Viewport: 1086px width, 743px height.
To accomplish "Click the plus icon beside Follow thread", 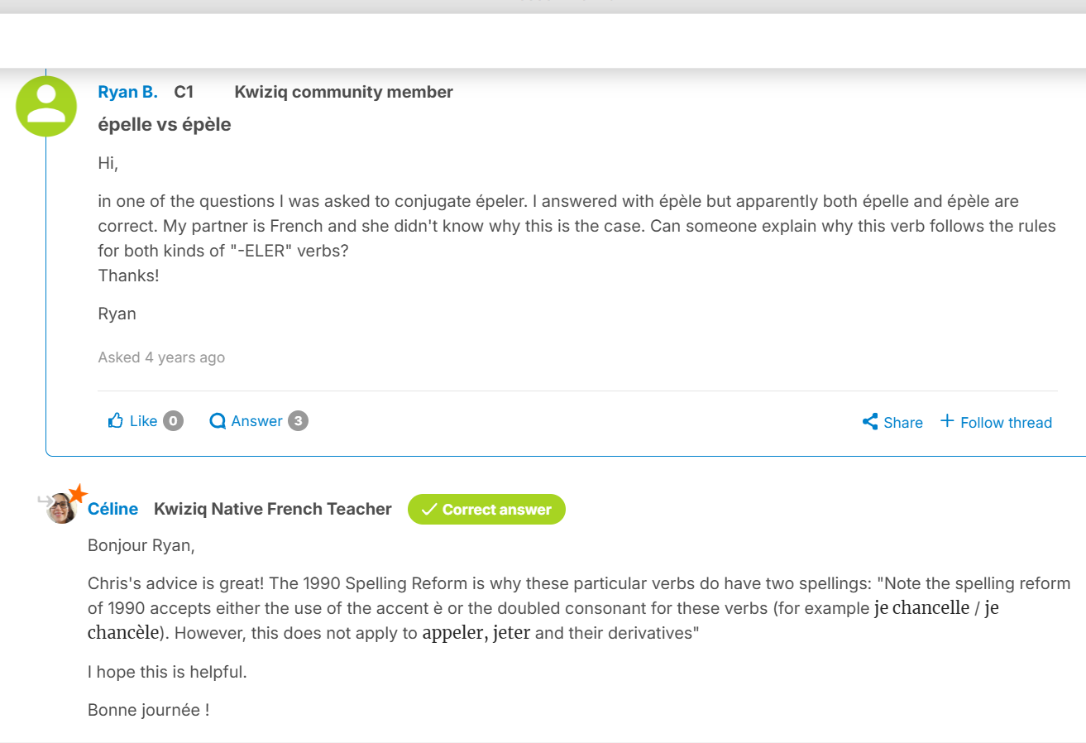I will coord(947,421).
